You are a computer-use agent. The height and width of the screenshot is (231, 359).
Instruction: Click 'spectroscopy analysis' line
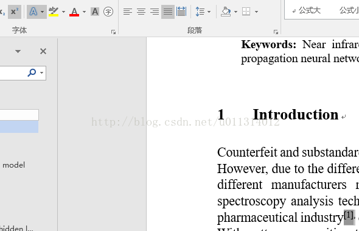[x=288, y=201]
